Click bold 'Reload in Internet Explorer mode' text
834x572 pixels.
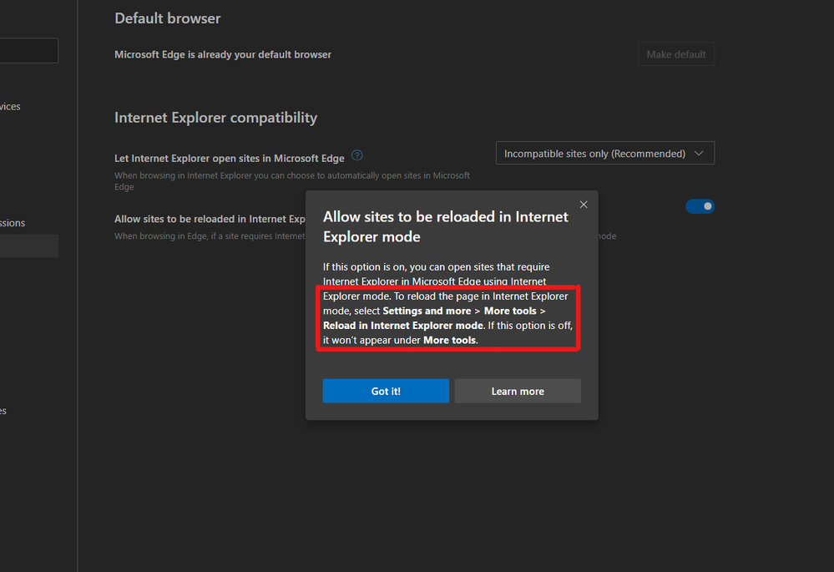tap(403, 326)
